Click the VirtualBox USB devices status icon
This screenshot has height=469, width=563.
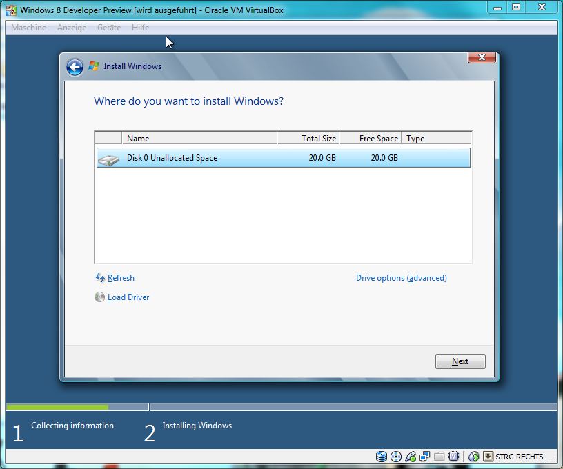[411, 457]
